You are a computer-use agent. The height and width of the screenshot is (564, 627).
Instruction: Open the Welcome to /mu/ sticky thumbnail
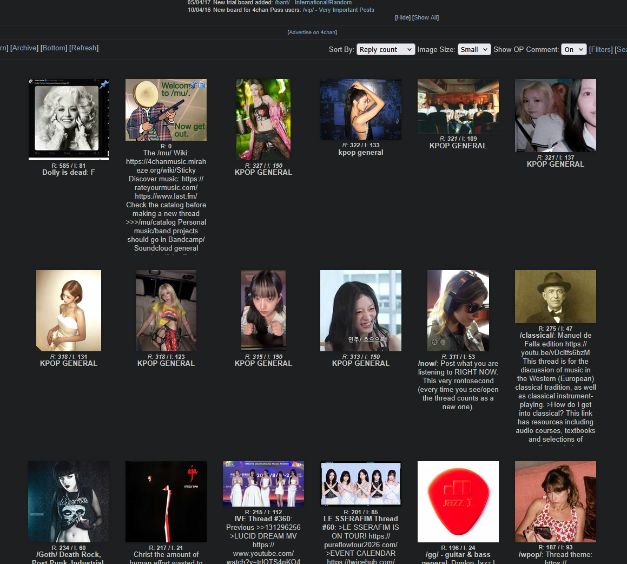point(166,109)
